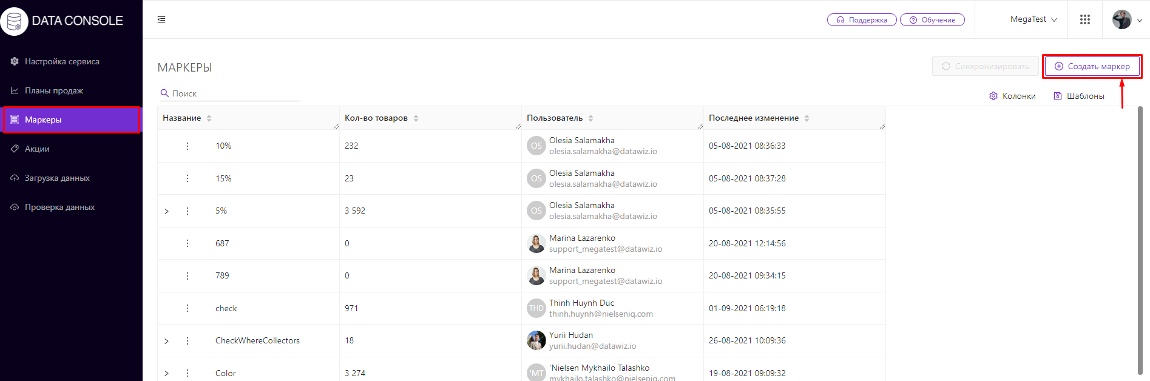Image resolution: width=1150 pixels, height=381 pixels.
Task: Focus the Поиск search field
Action: pyautogui.click(x=234, y=93)
